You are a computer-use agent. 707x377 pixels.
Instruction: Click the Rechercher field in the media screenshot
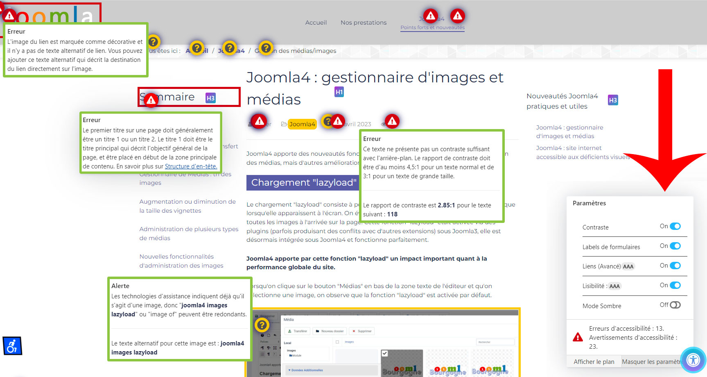[x=495, y=342]
